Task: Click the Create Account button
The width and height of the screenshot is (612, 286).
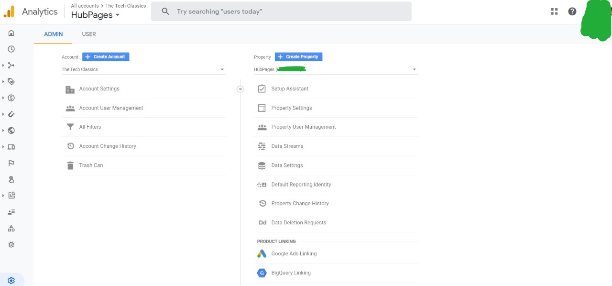Action: click(106, 57)
